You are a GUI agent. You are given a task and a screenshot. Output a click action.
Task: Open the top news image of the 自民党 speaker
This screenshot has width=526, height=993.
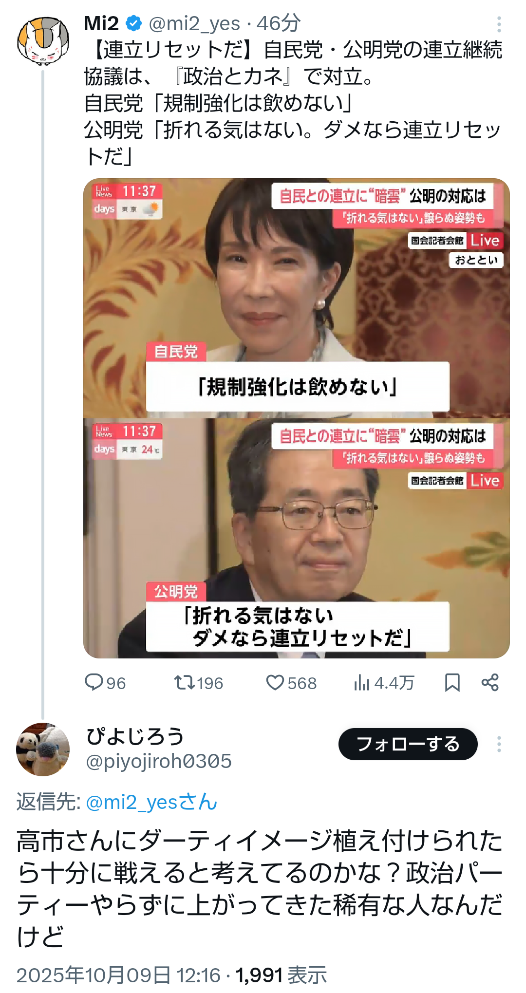(x=296, y=298)
